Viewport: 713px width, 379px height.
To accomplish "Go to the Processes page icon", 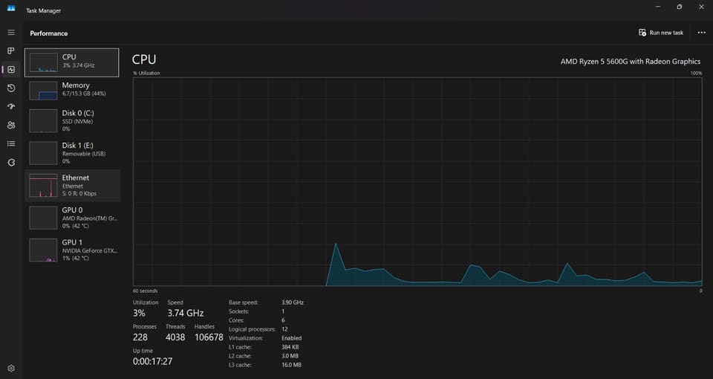I will tap(11, 51).
